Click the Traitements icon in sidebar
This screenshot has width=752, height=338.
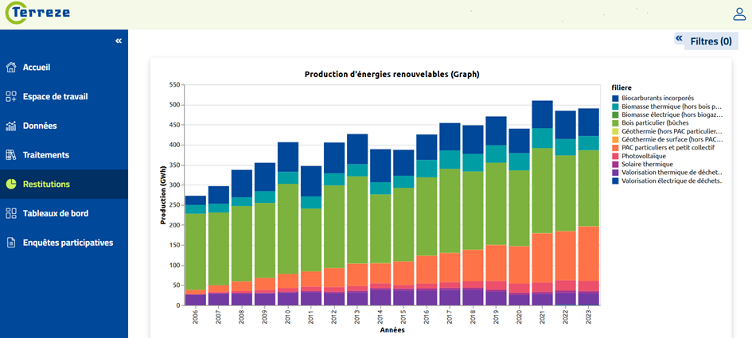[11, 155]
